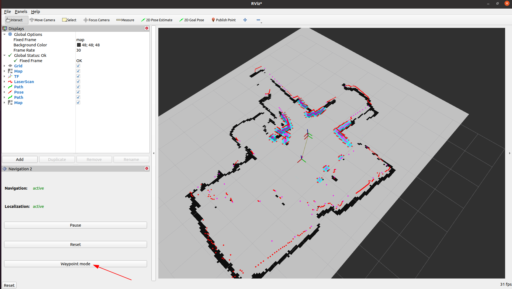Expand the LaserScan display entry
Image resolution: width=512 pixels, height=289 pixels.
pyautogui.click(x=4, y=82)
